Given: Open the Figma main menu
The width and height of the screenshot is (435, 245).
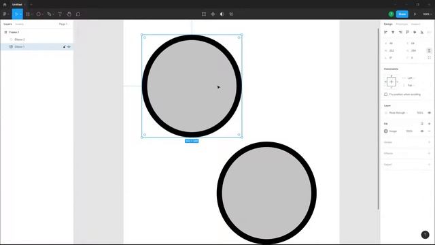Looking at the screenshot, I should click(x=5, y=14).
